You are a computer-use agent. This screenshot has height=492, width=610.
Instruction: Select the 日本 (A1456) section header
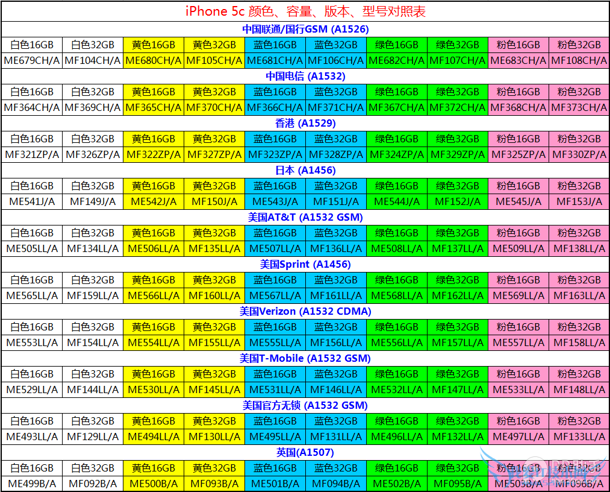pos(305,170)
